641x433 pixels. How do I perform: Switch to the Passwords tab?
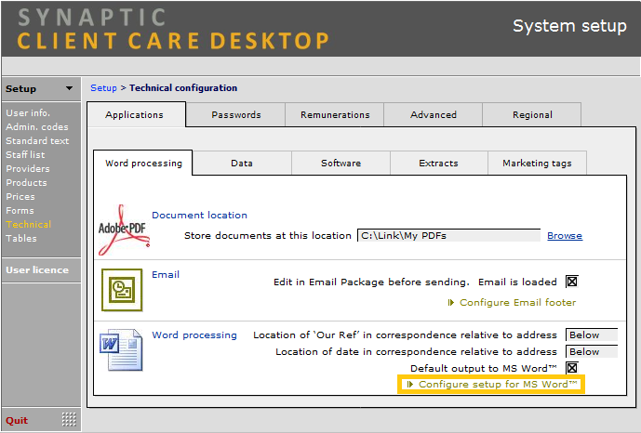coord(236,114)
